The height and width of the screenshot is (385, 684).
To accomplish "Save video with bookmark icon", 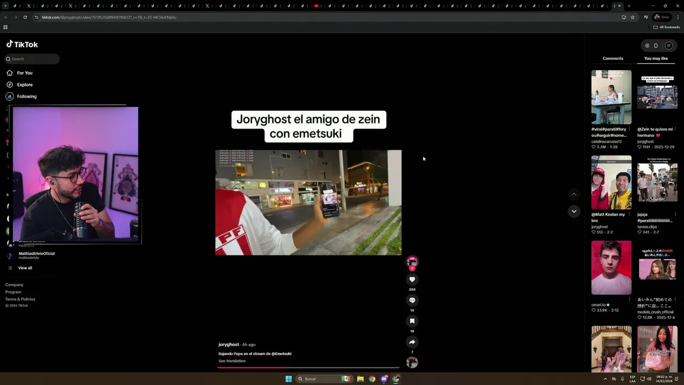I will pyautogui.click(x=412, y=321).
